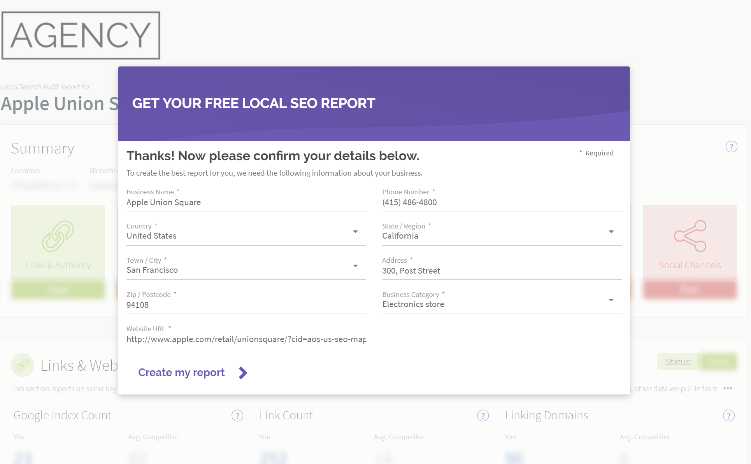Expand the ellipsis after section description
The width and height of the screenshot is (751, 464).
coord(728,388)
